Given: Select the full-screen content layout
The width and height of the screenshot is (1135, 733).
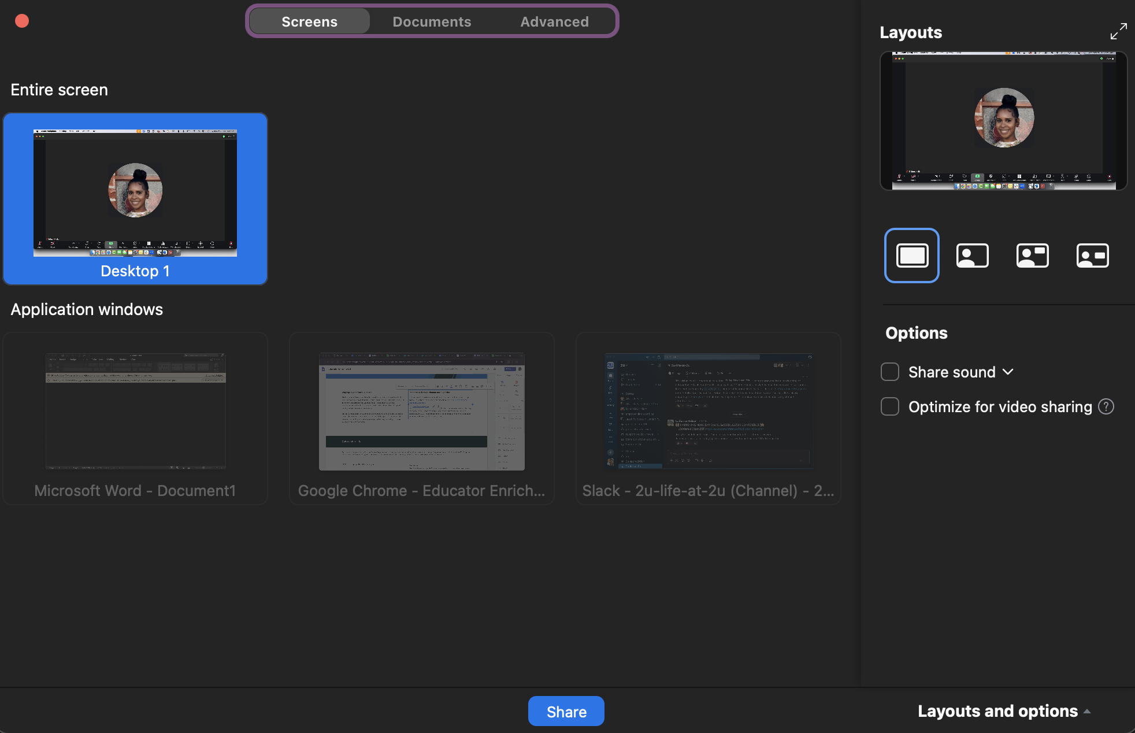Looking at the screenshot, I should coord(911,256).
